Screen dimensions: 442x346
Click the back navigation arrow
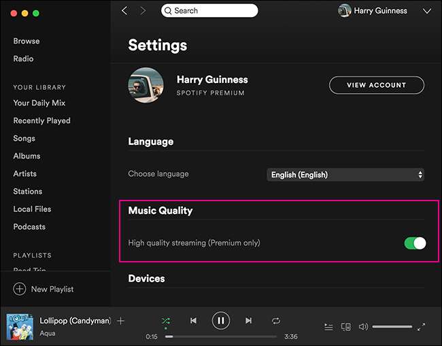click(x=124, y=11)
